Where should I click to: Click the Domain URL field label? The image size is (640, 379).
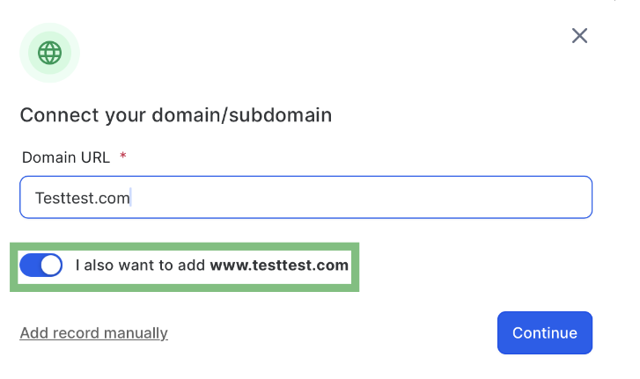[66, 157]
